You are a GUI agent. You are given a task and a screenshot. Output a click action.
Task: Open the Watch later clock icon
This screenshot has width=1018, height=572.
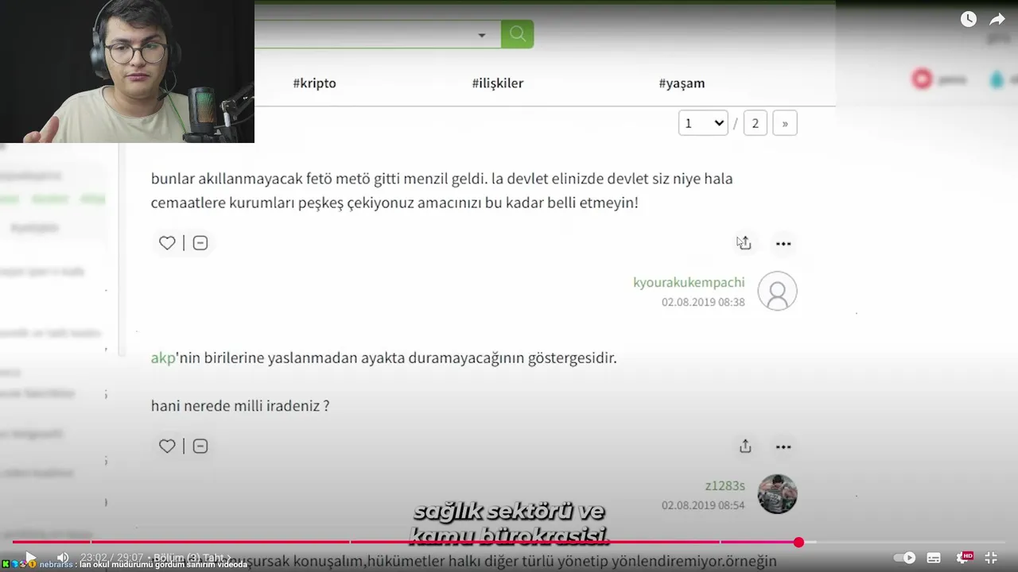(x=968, y=19)
